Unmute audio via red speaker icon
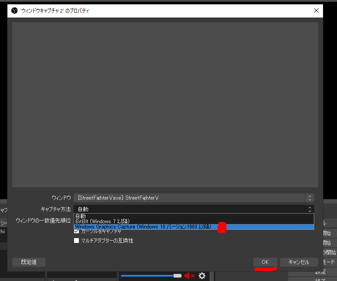 pos(189,276)
